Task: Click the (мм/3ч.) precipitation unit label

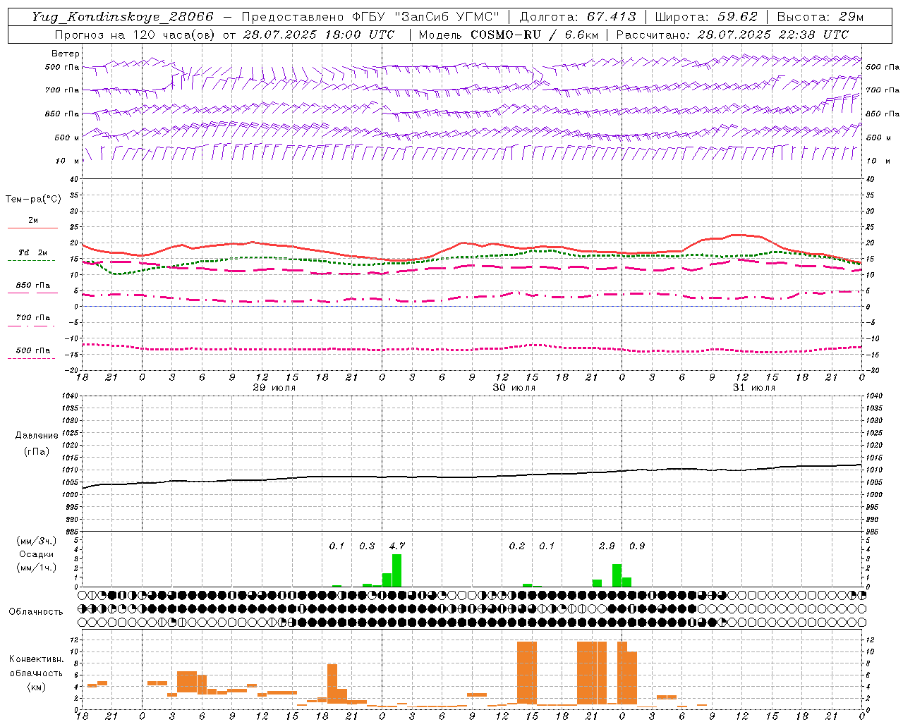Action: tap(36, 541)
